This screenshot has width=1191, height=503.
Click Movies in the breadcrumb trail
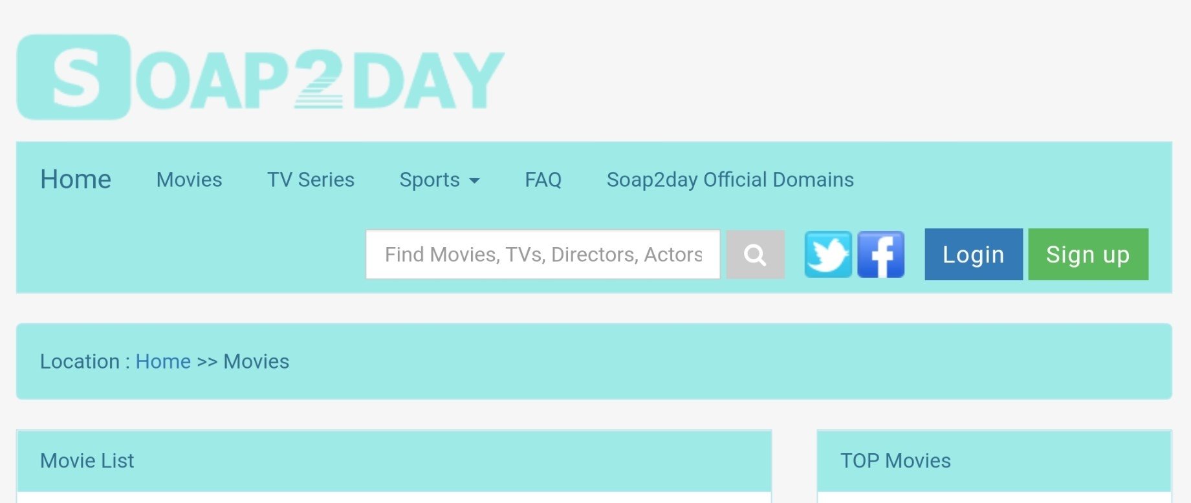click(x=256, y=361)
